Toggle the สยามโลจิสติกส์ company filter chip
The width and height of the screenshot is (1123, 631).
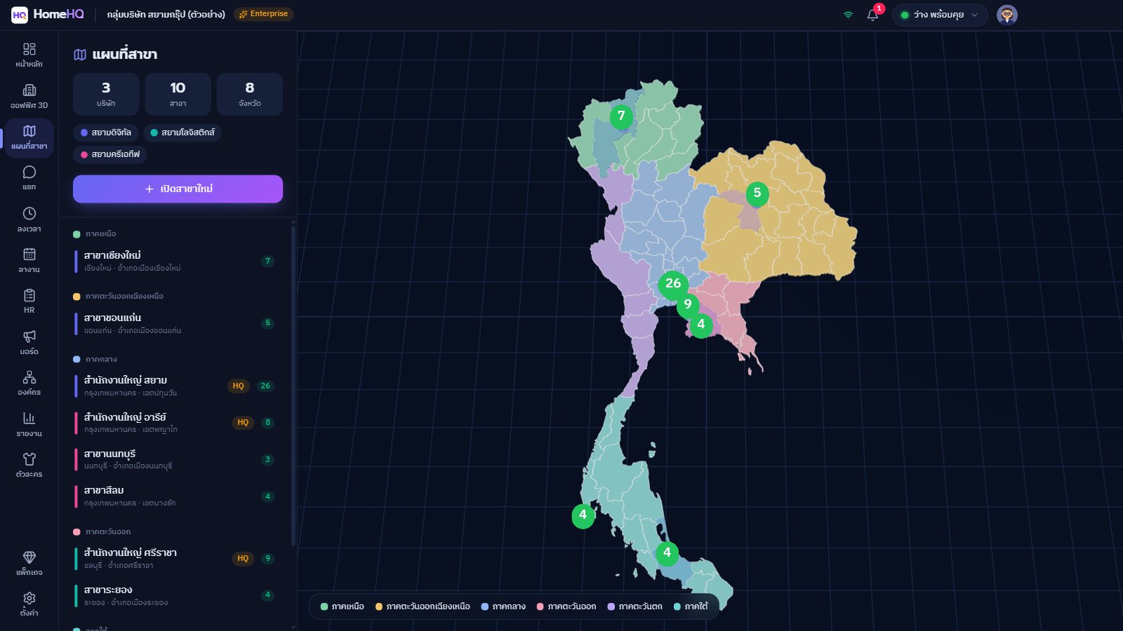pos(182,133)
